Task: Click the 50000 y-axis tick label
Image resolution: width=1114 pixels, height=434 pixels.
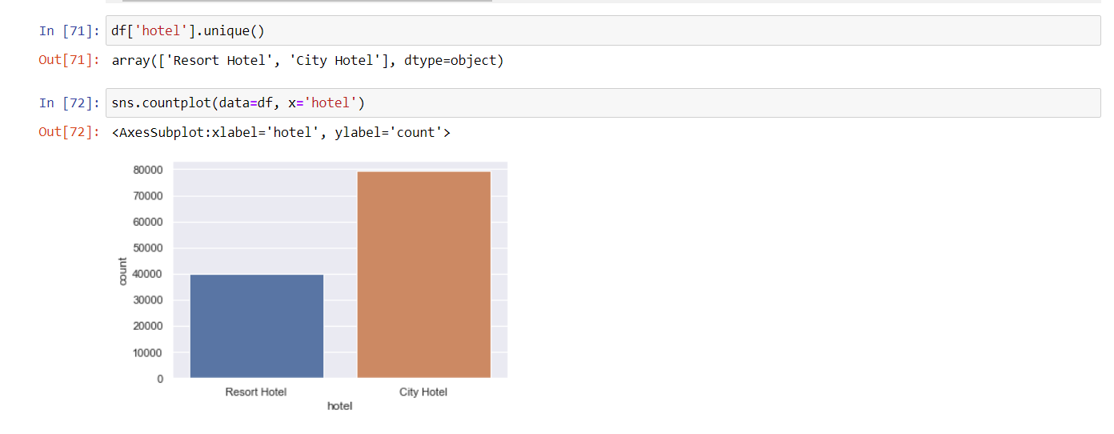Action: (x=149, y=248)
